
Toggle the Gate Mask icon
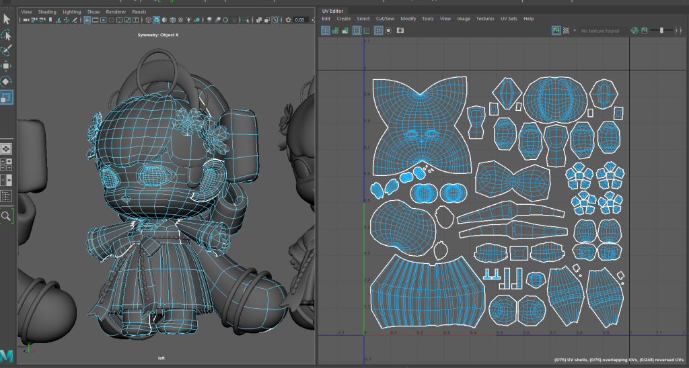tap(112, 19)
